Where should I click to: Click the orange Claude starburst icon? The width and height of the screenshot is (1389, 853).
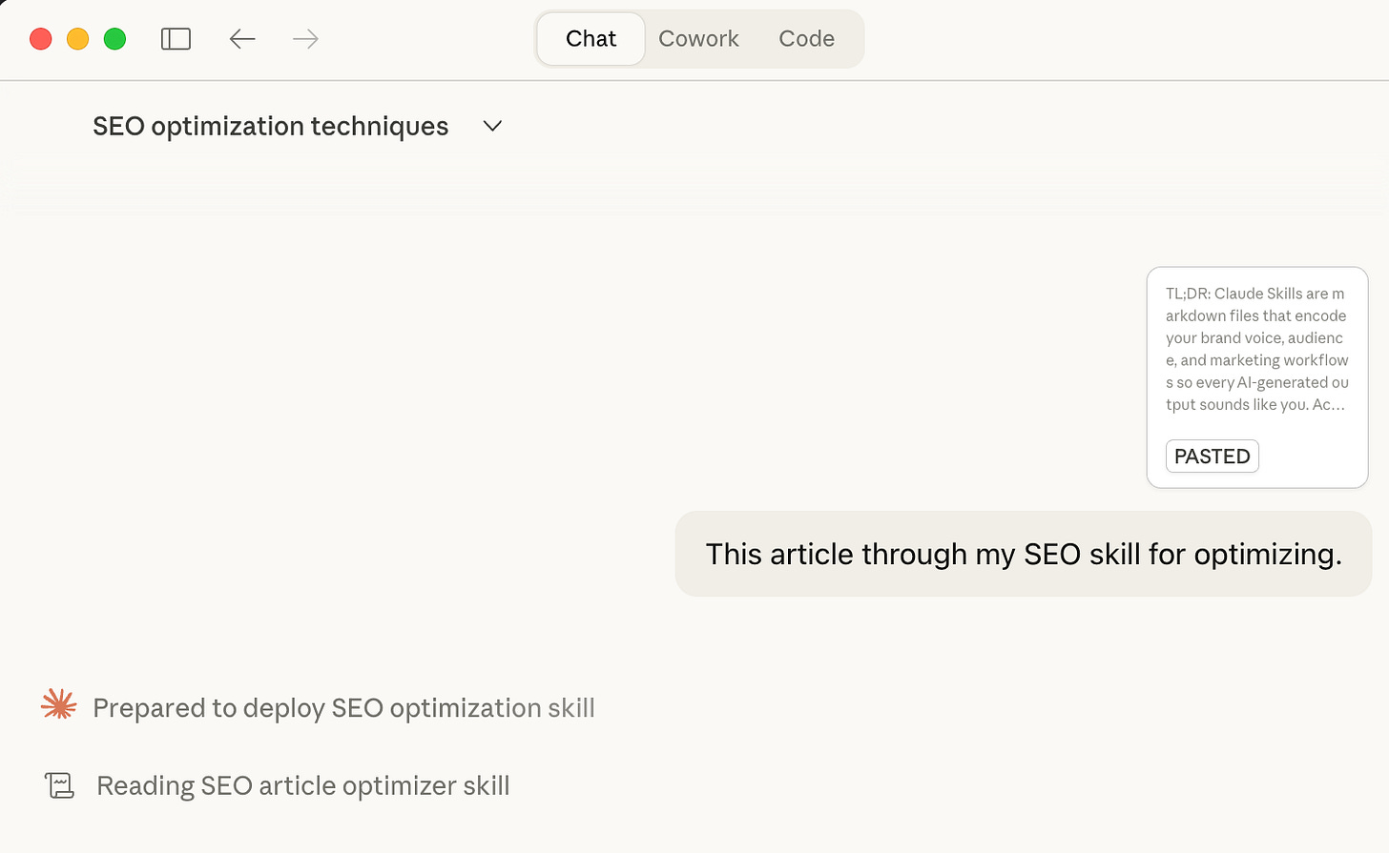tap(59, 705)
